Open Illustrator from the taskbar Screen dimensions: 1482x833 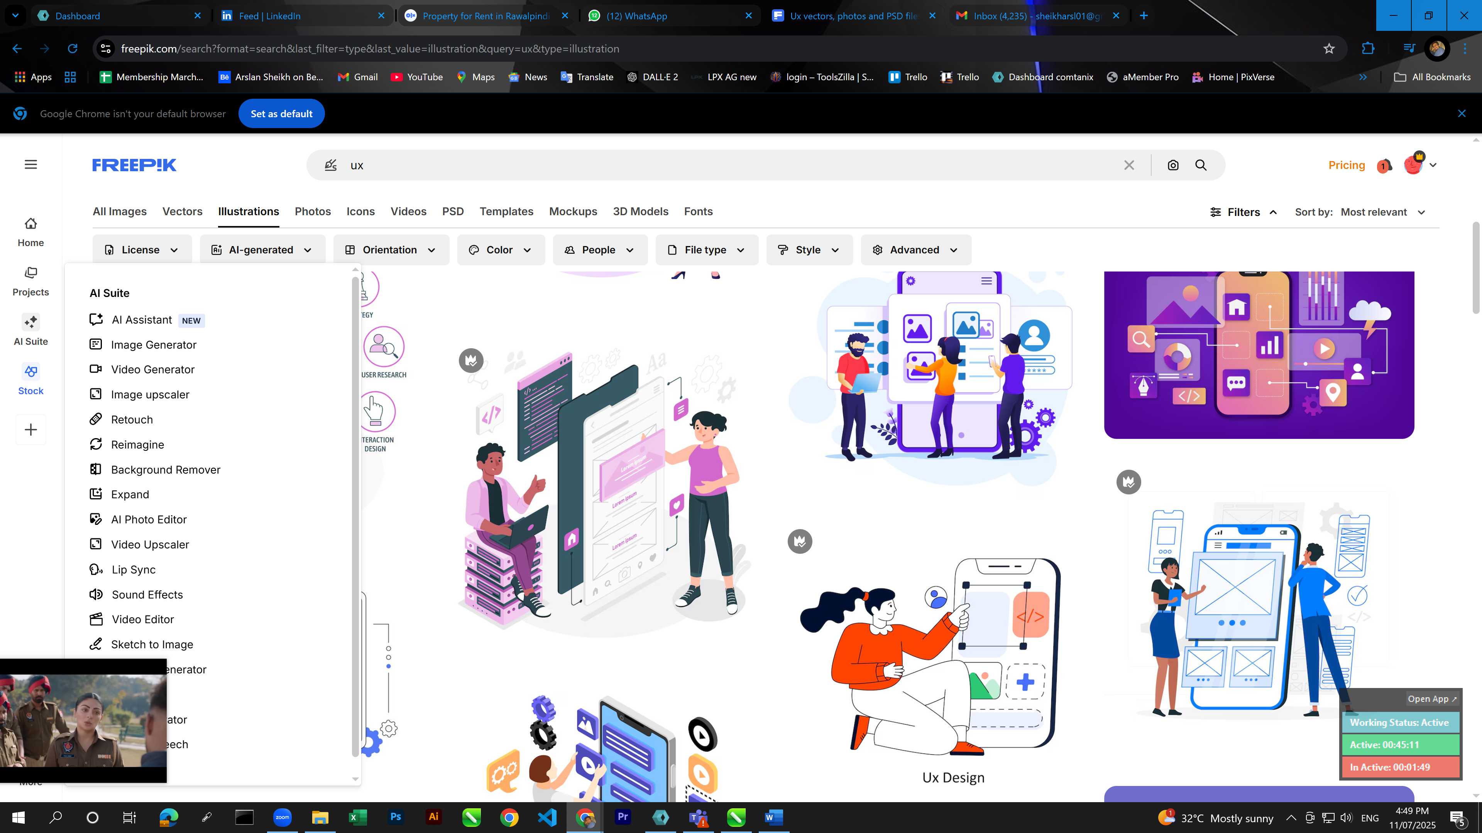(434, 817)
